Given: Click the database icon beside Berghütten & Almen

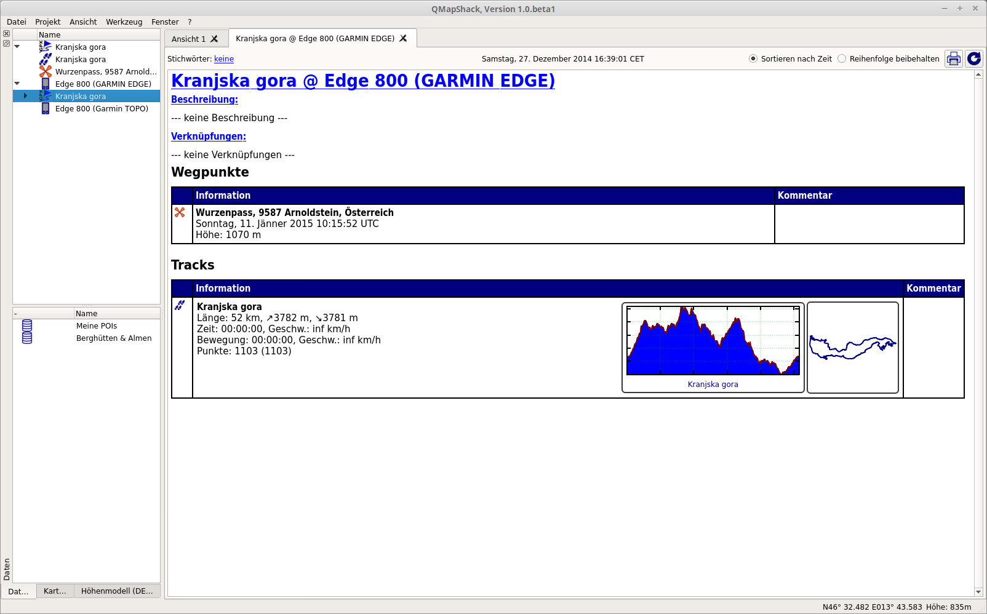Looking at the screenshot, I should click(x=27, y=338).
